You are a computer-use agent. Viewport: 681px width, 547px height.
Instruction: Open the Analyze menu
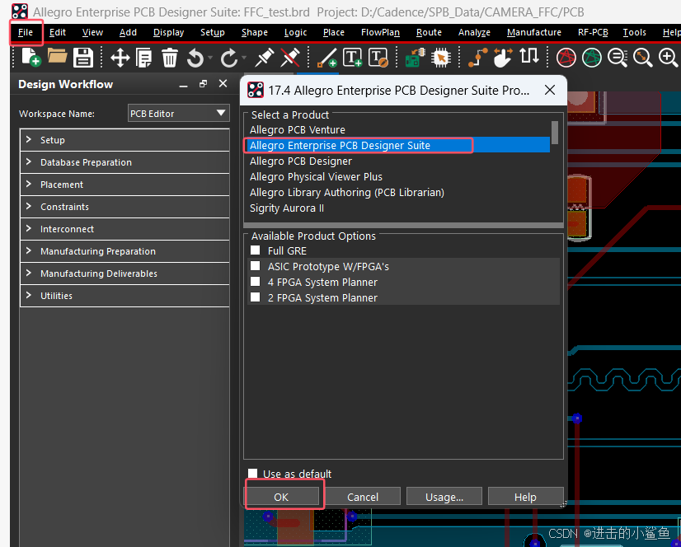pyautogui.click(x=474, y=33)
